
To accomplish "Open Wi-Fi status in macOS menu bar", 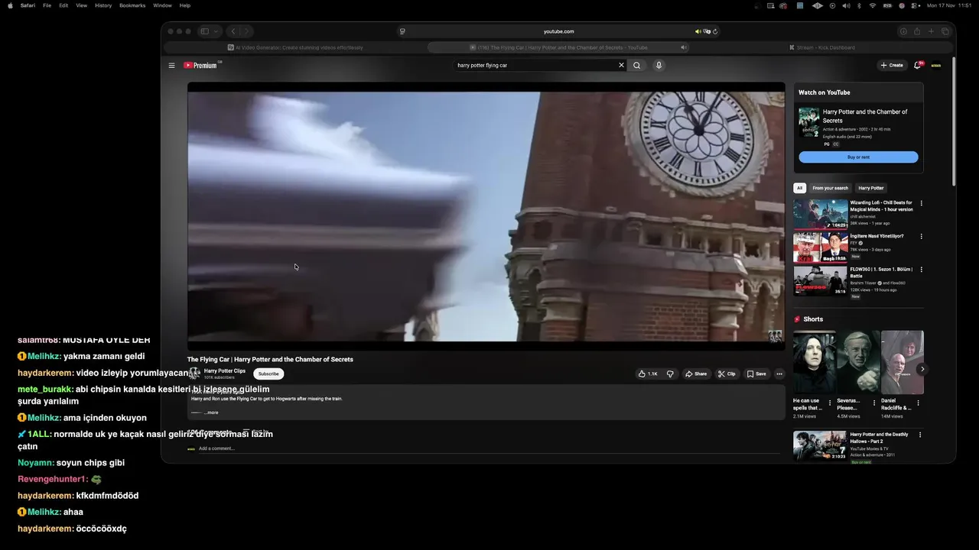I will [872, 5].
